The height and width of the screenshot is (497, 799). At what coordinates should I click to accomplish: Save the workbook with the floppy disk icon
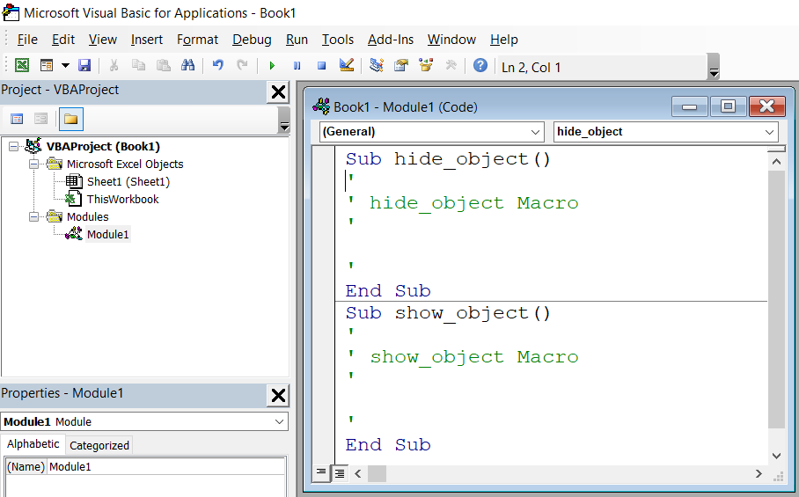pos(84,66)
